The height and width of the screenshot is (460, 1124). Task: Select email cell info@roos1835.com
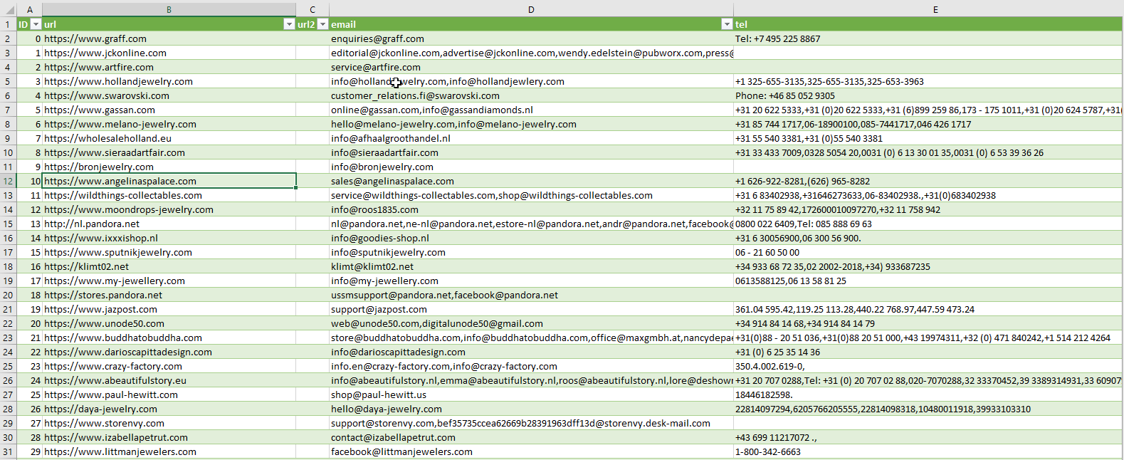[531, 209]
